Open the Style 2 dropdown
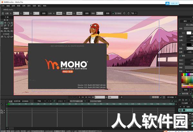The image size is (193, 132). [189, 64]
